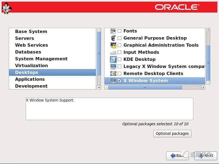Go to the previous step with Back
Viewport: 219px width, 164px height.
coord(177,156)
